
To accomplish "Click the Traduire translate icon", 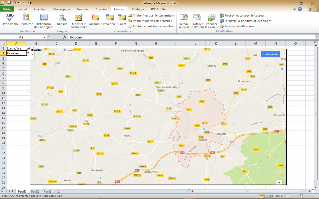I will pyautogui.click(x=62, y=20).
